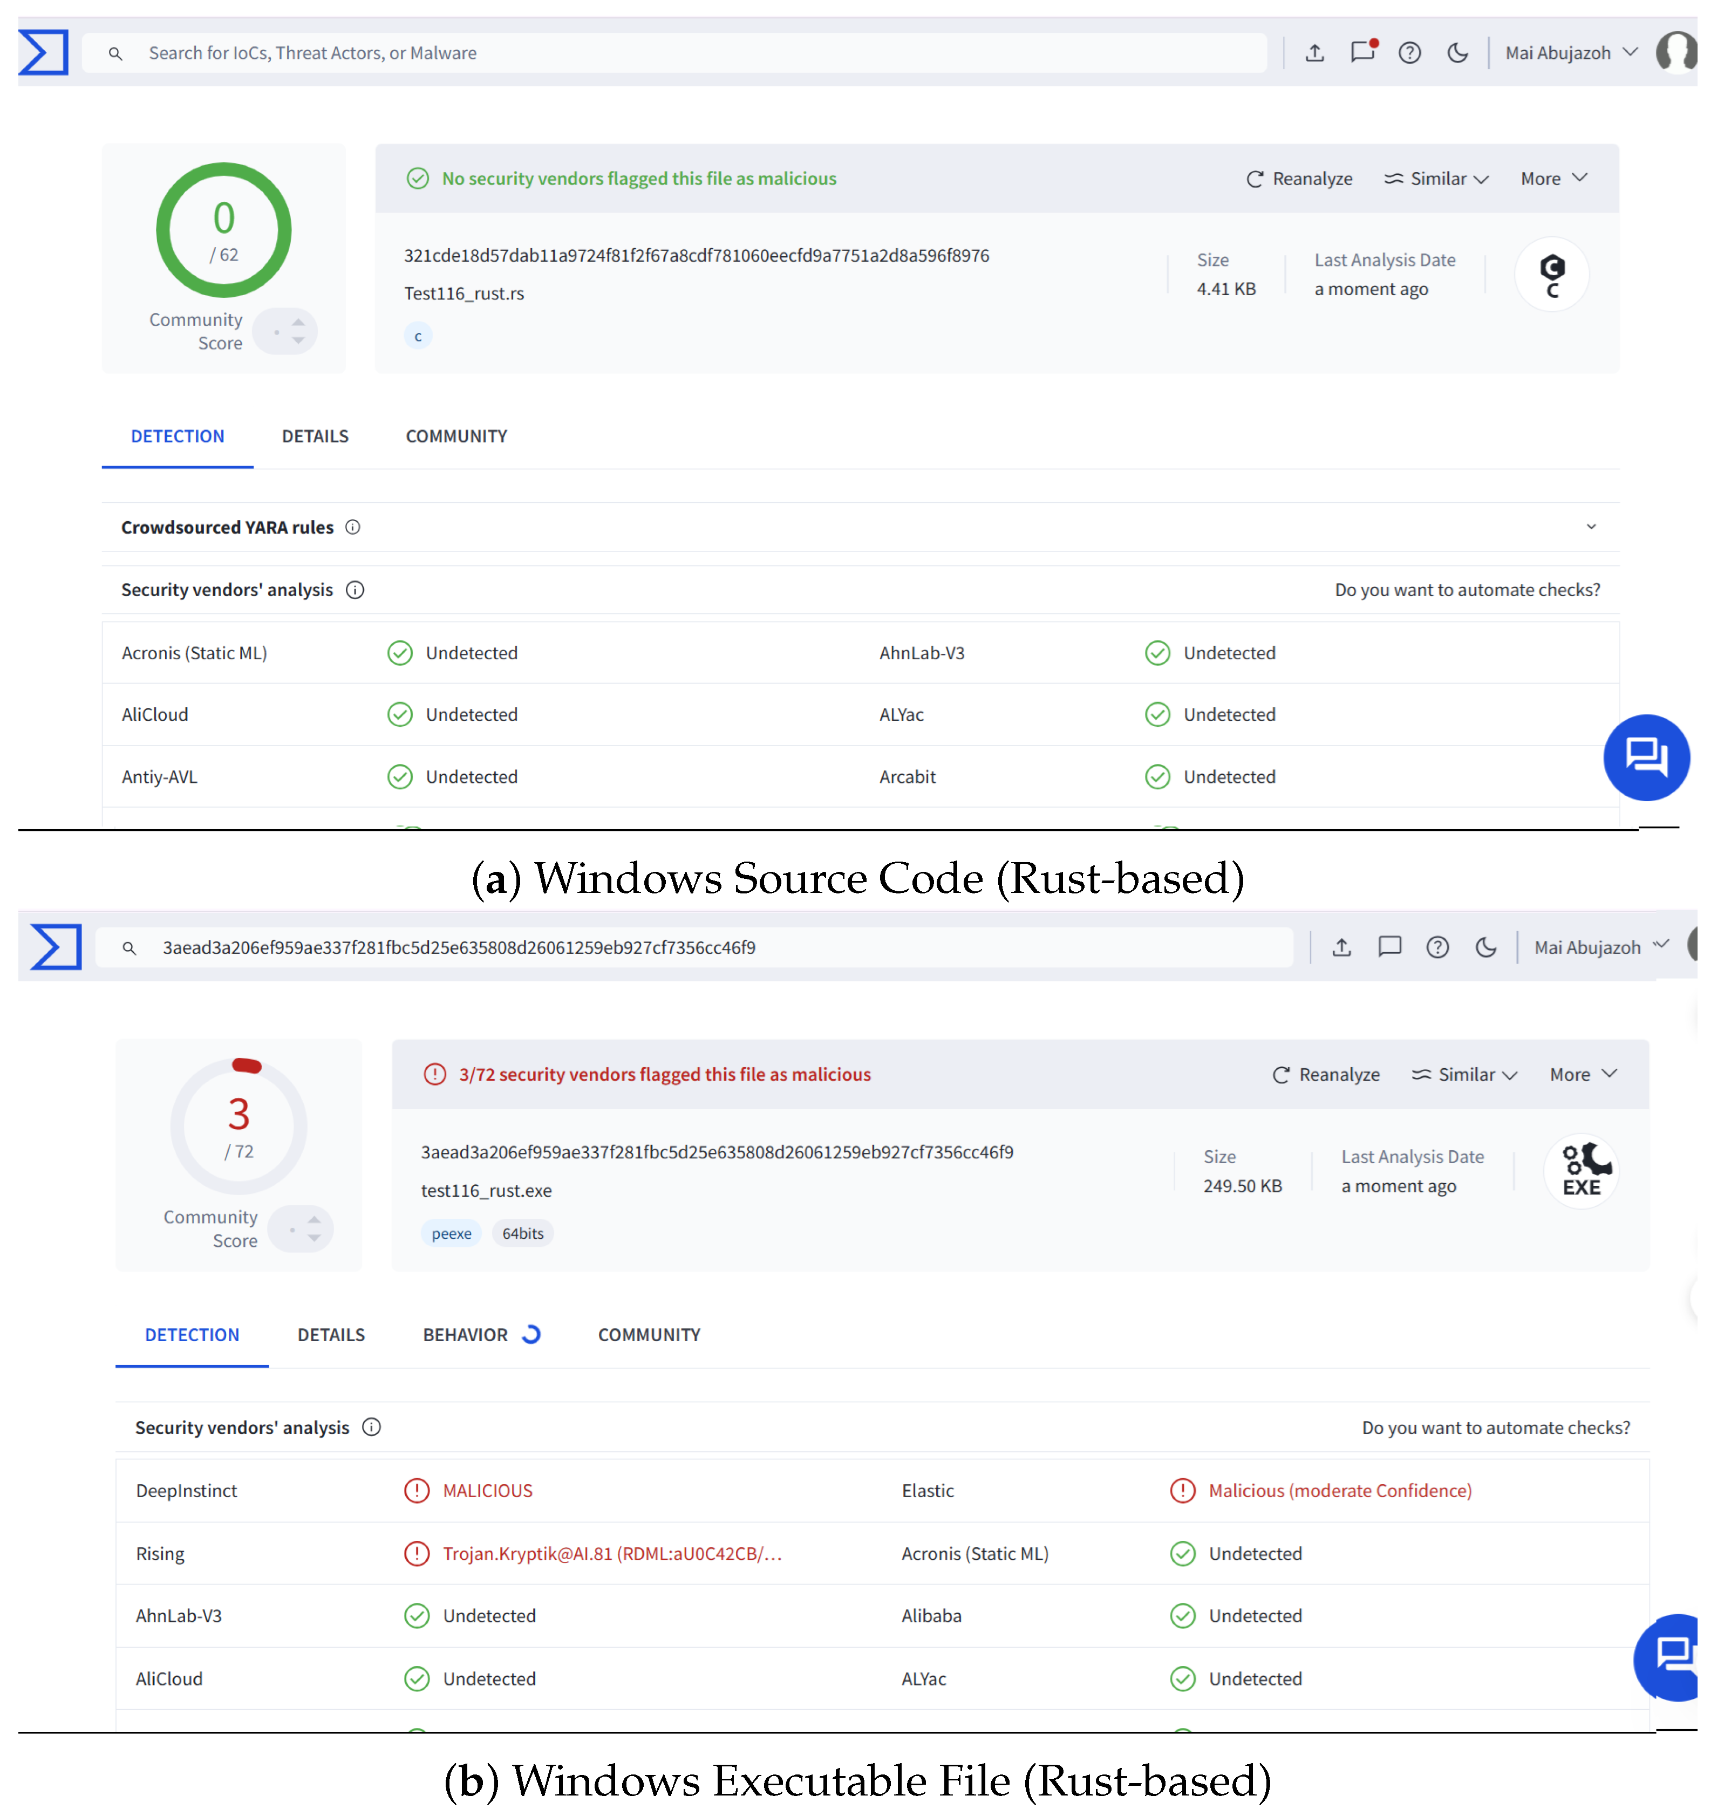Open BEHAVIOR tab for exe file
The height and width of the screenshot is (1816, 1731).
coord(482,1335)
